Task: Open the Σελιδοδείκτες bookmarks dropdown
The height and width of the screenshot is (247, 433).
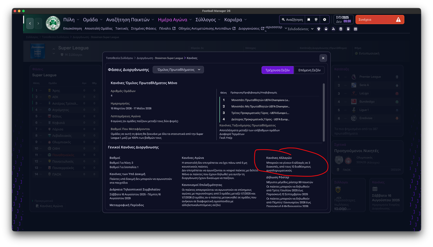Action: point(300,29)
